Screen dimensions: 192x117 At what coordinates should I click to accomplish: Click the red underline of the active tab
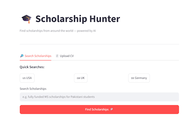[36, 60]
